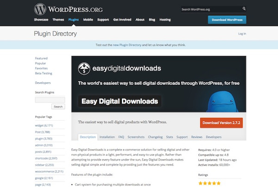
Task: Switch to the Description tab
Action: tap(88, 137)
